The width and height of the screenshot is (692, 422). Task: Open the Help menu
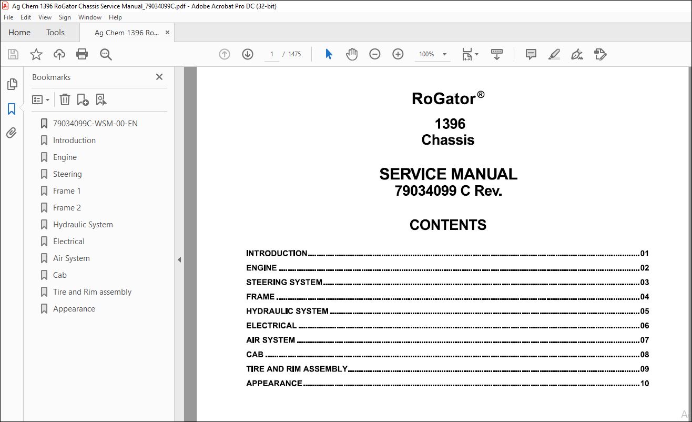115,17
